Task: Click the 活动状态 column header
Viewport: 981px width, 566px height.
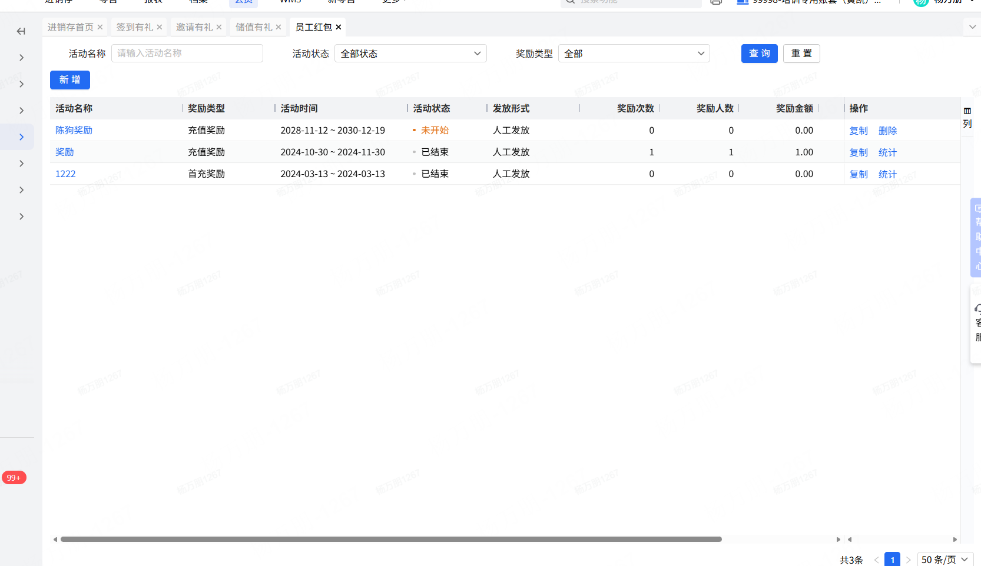Action: [x=432, y=108]
